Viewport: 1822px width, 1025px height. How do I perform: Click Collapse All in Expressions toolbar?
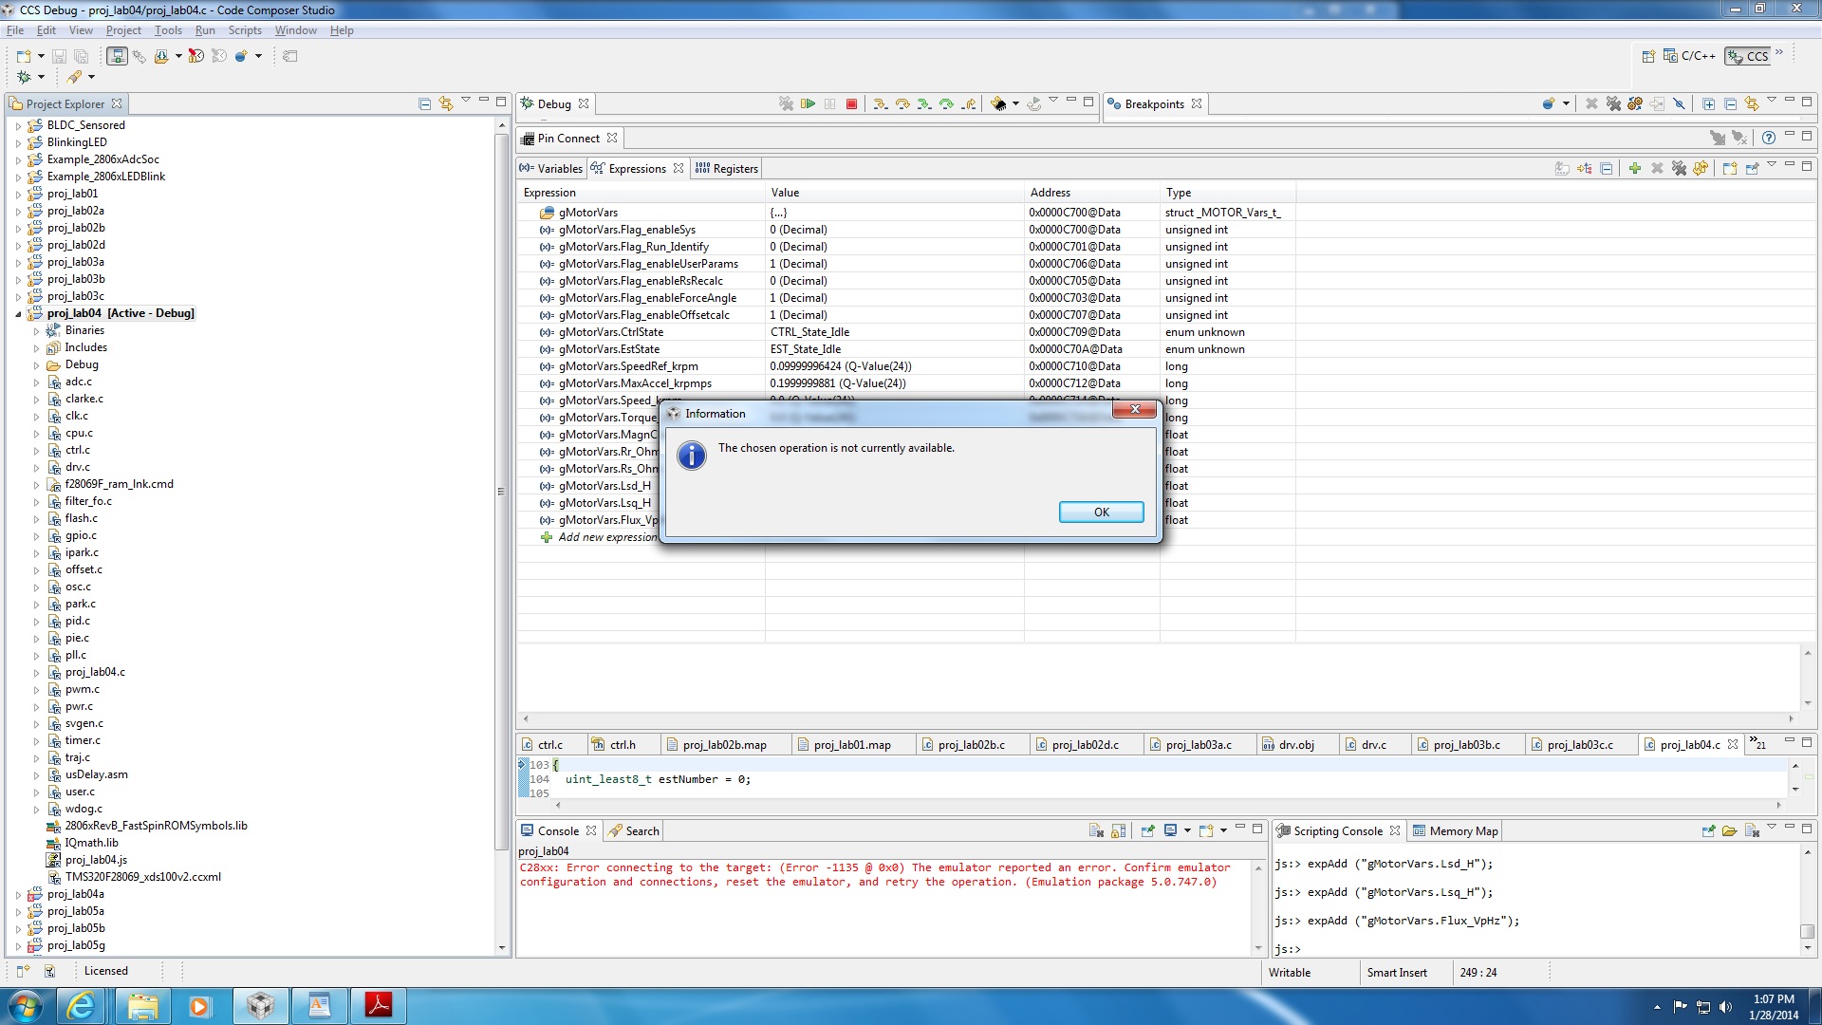click(1607, 168)
